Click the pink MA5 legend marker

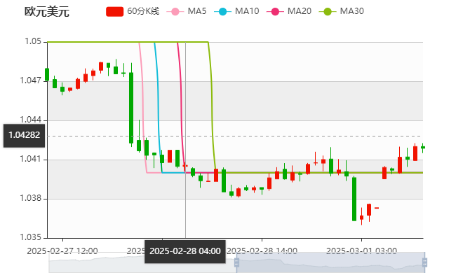coord(175,11)
